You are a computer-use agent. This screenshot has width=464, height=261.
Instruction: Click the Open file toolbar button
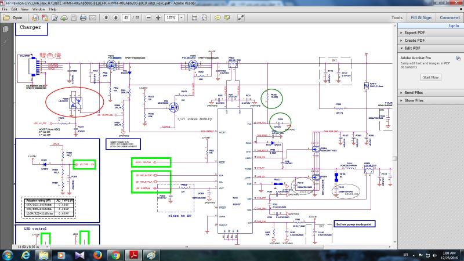pos(13,18)
